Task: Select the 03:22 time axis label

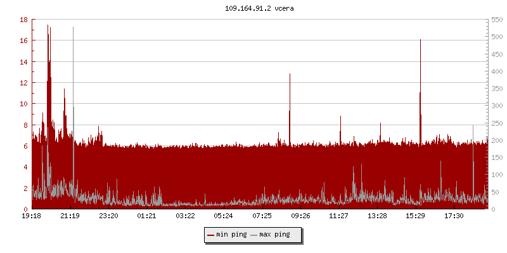Action: pyautogui.click(x=185, y=216)
